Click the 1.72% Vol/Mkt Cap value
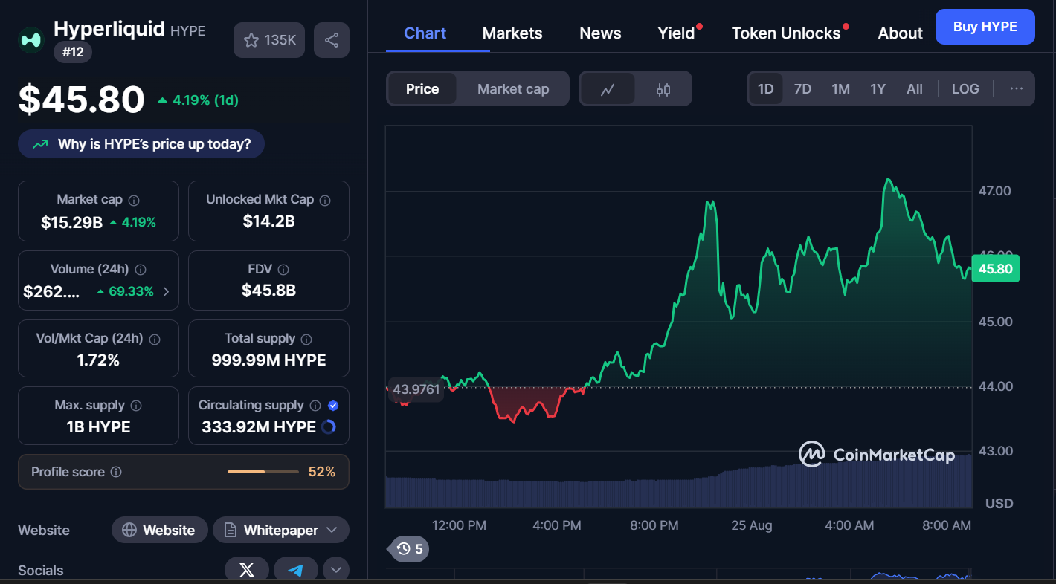1056x584 pixels. pos(98,360)
